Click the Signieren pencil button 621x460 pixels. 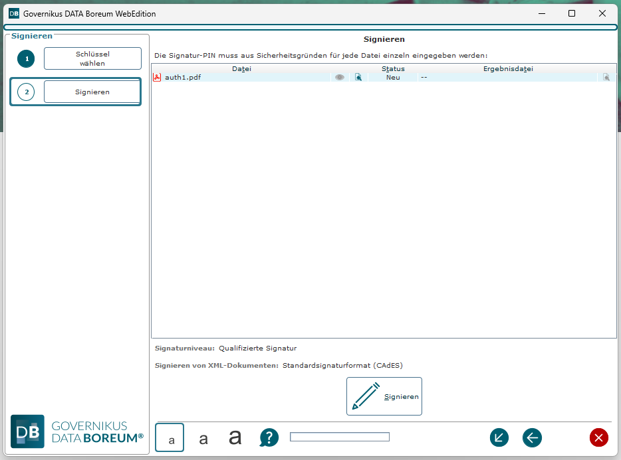click(384, 396)
